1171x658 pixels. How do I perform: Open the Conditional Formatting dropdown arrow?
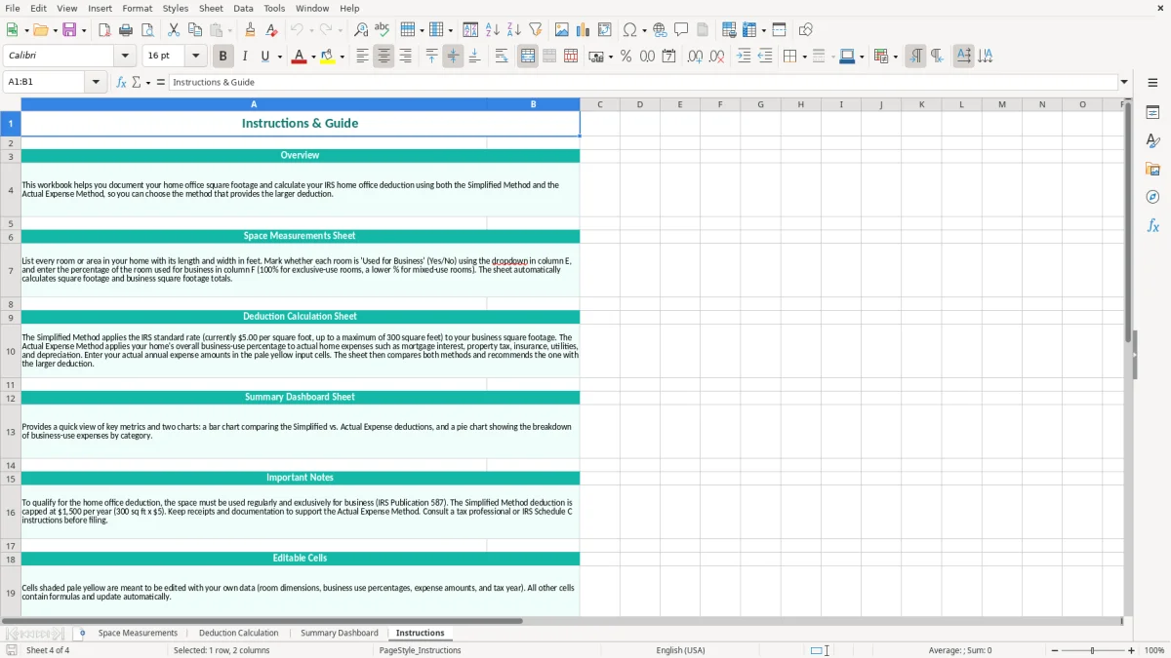(895, 57)
